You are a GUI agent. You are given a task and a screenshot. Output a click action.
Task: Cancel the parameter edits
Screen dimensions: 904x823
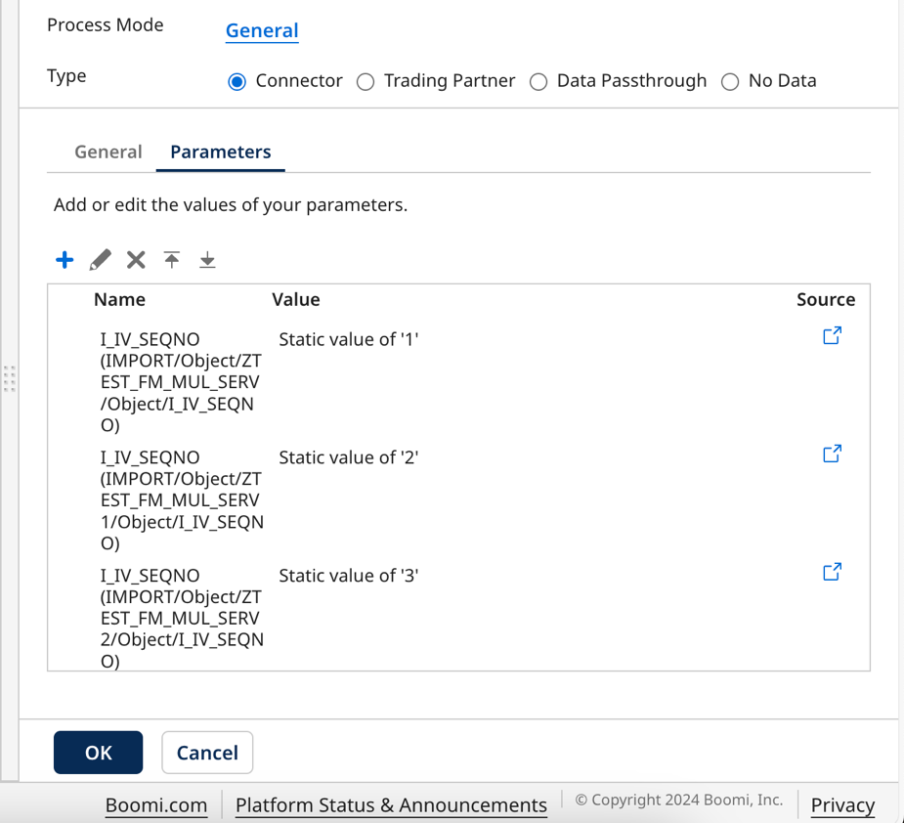point(207,752)
